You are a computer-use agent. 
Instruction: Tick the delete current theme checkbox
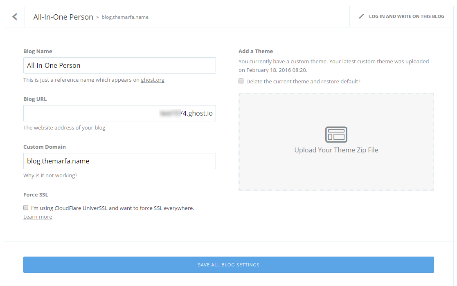tap(241, 81)
